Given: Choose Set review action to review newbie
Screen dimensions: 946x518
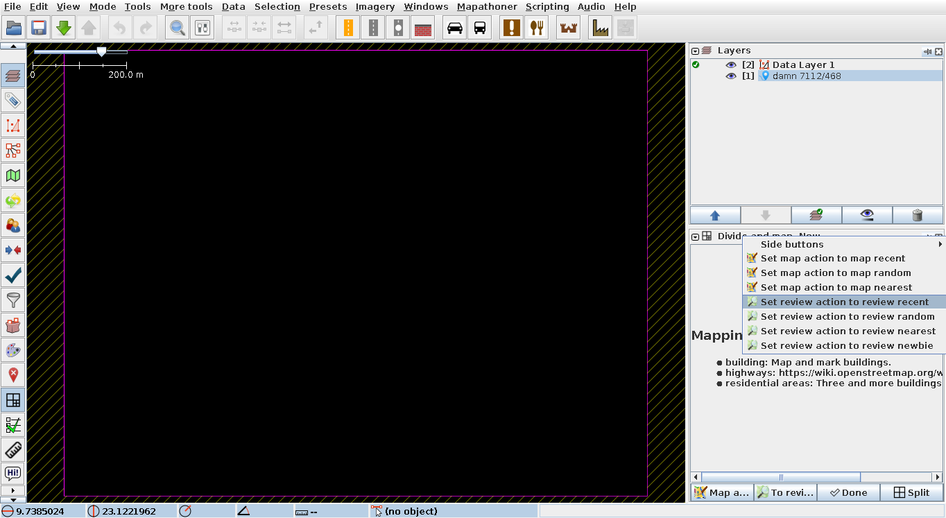Looking at the screenshot, I should (x=844, y=346).
